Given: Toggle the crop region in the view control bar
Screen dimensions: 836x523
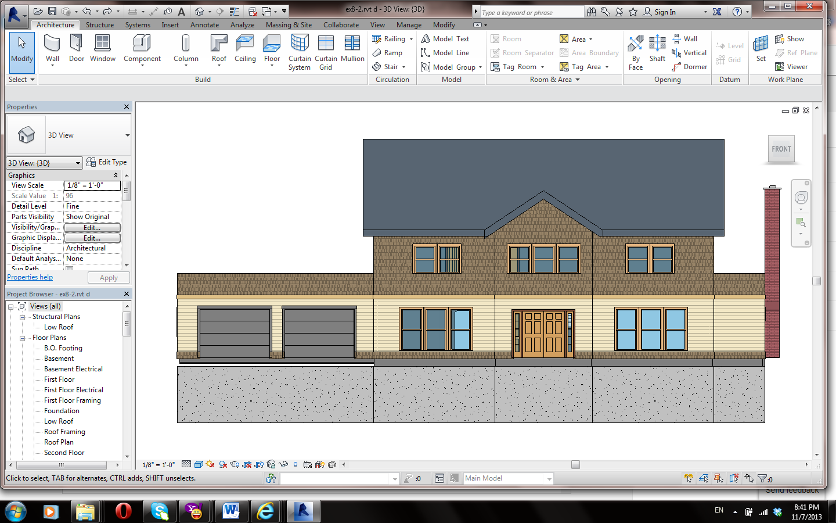Looking at the screenshot, I should 247,464.
